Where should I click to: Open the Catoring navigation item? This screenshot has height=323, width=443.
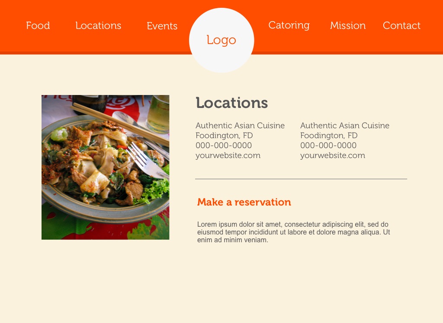click(289, 25)
